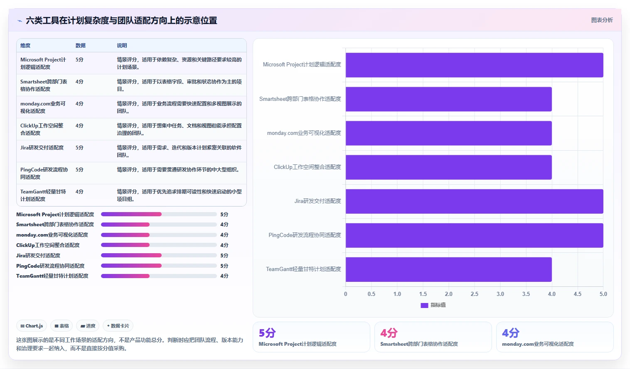Click the monday.com chart bar
Viewport: 630px width, 369px height.
pos(448,133)
